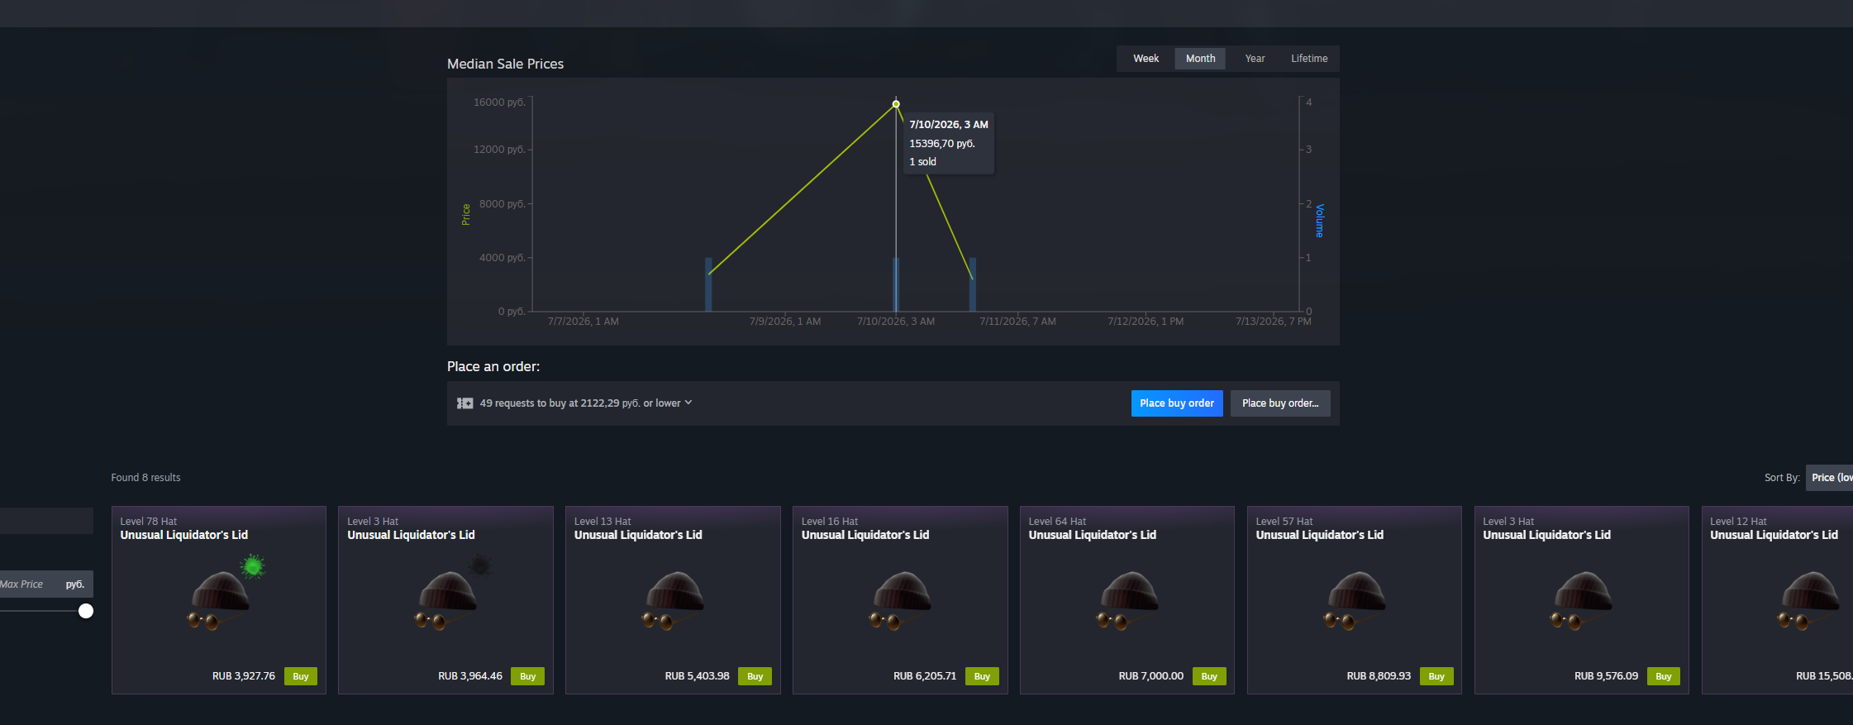Open the Sort By Price dropdown
The image size is (1853, 725).
coord(1829,478)
